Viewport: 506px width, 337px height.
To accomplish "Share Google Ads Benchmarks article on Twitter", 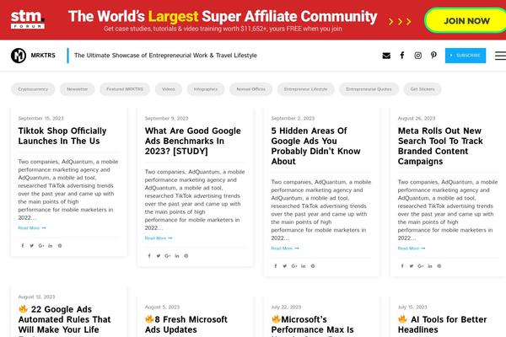I will [x=159, y=256].
